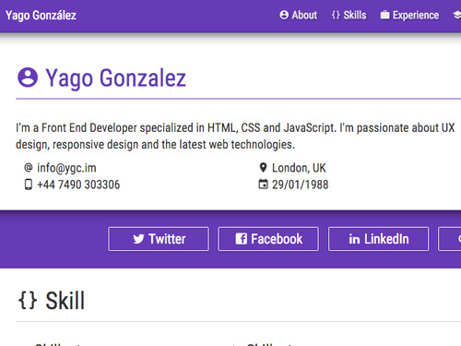Click the info@ygc.im email address
Viewport: 461px width, 346px height.
point(66,168)
